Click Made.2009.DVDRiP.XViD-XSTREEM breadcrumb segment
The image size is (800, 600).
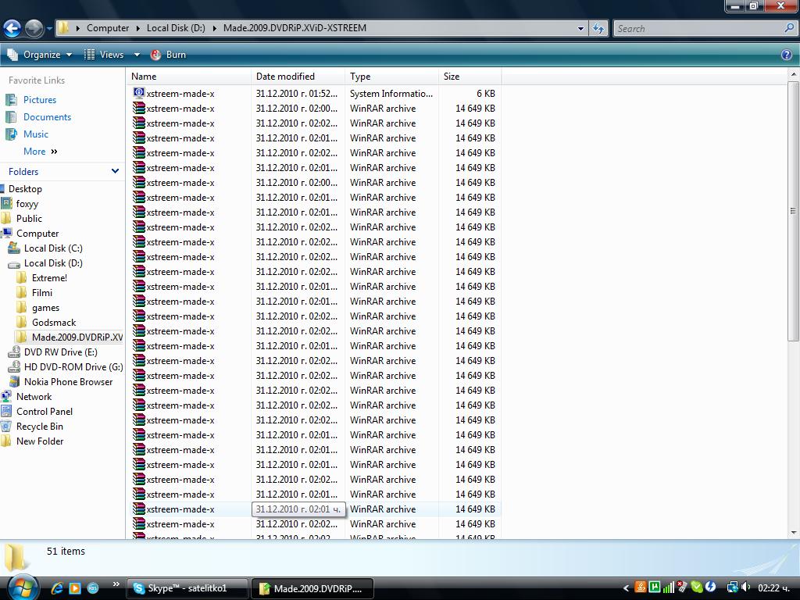click(295, 28)
